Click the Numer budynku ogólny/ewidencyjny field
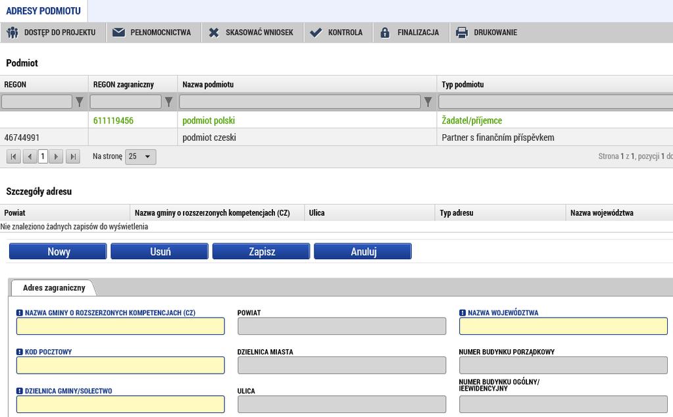 (x=564, y=404)
